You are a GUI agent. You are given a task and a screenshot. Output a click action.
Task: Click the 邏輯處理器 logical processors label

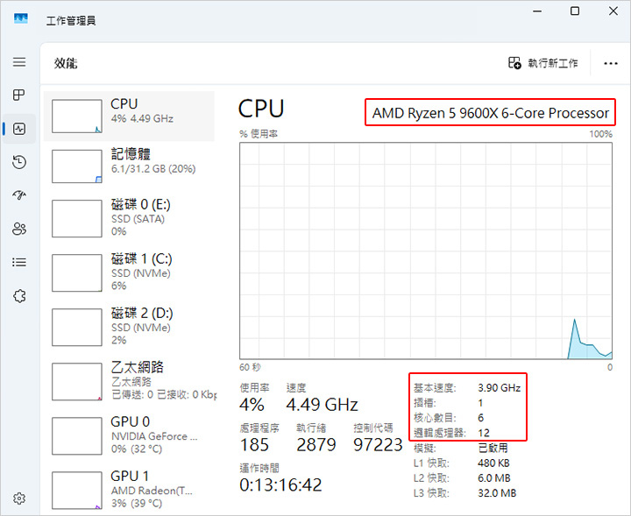[439, 433]
